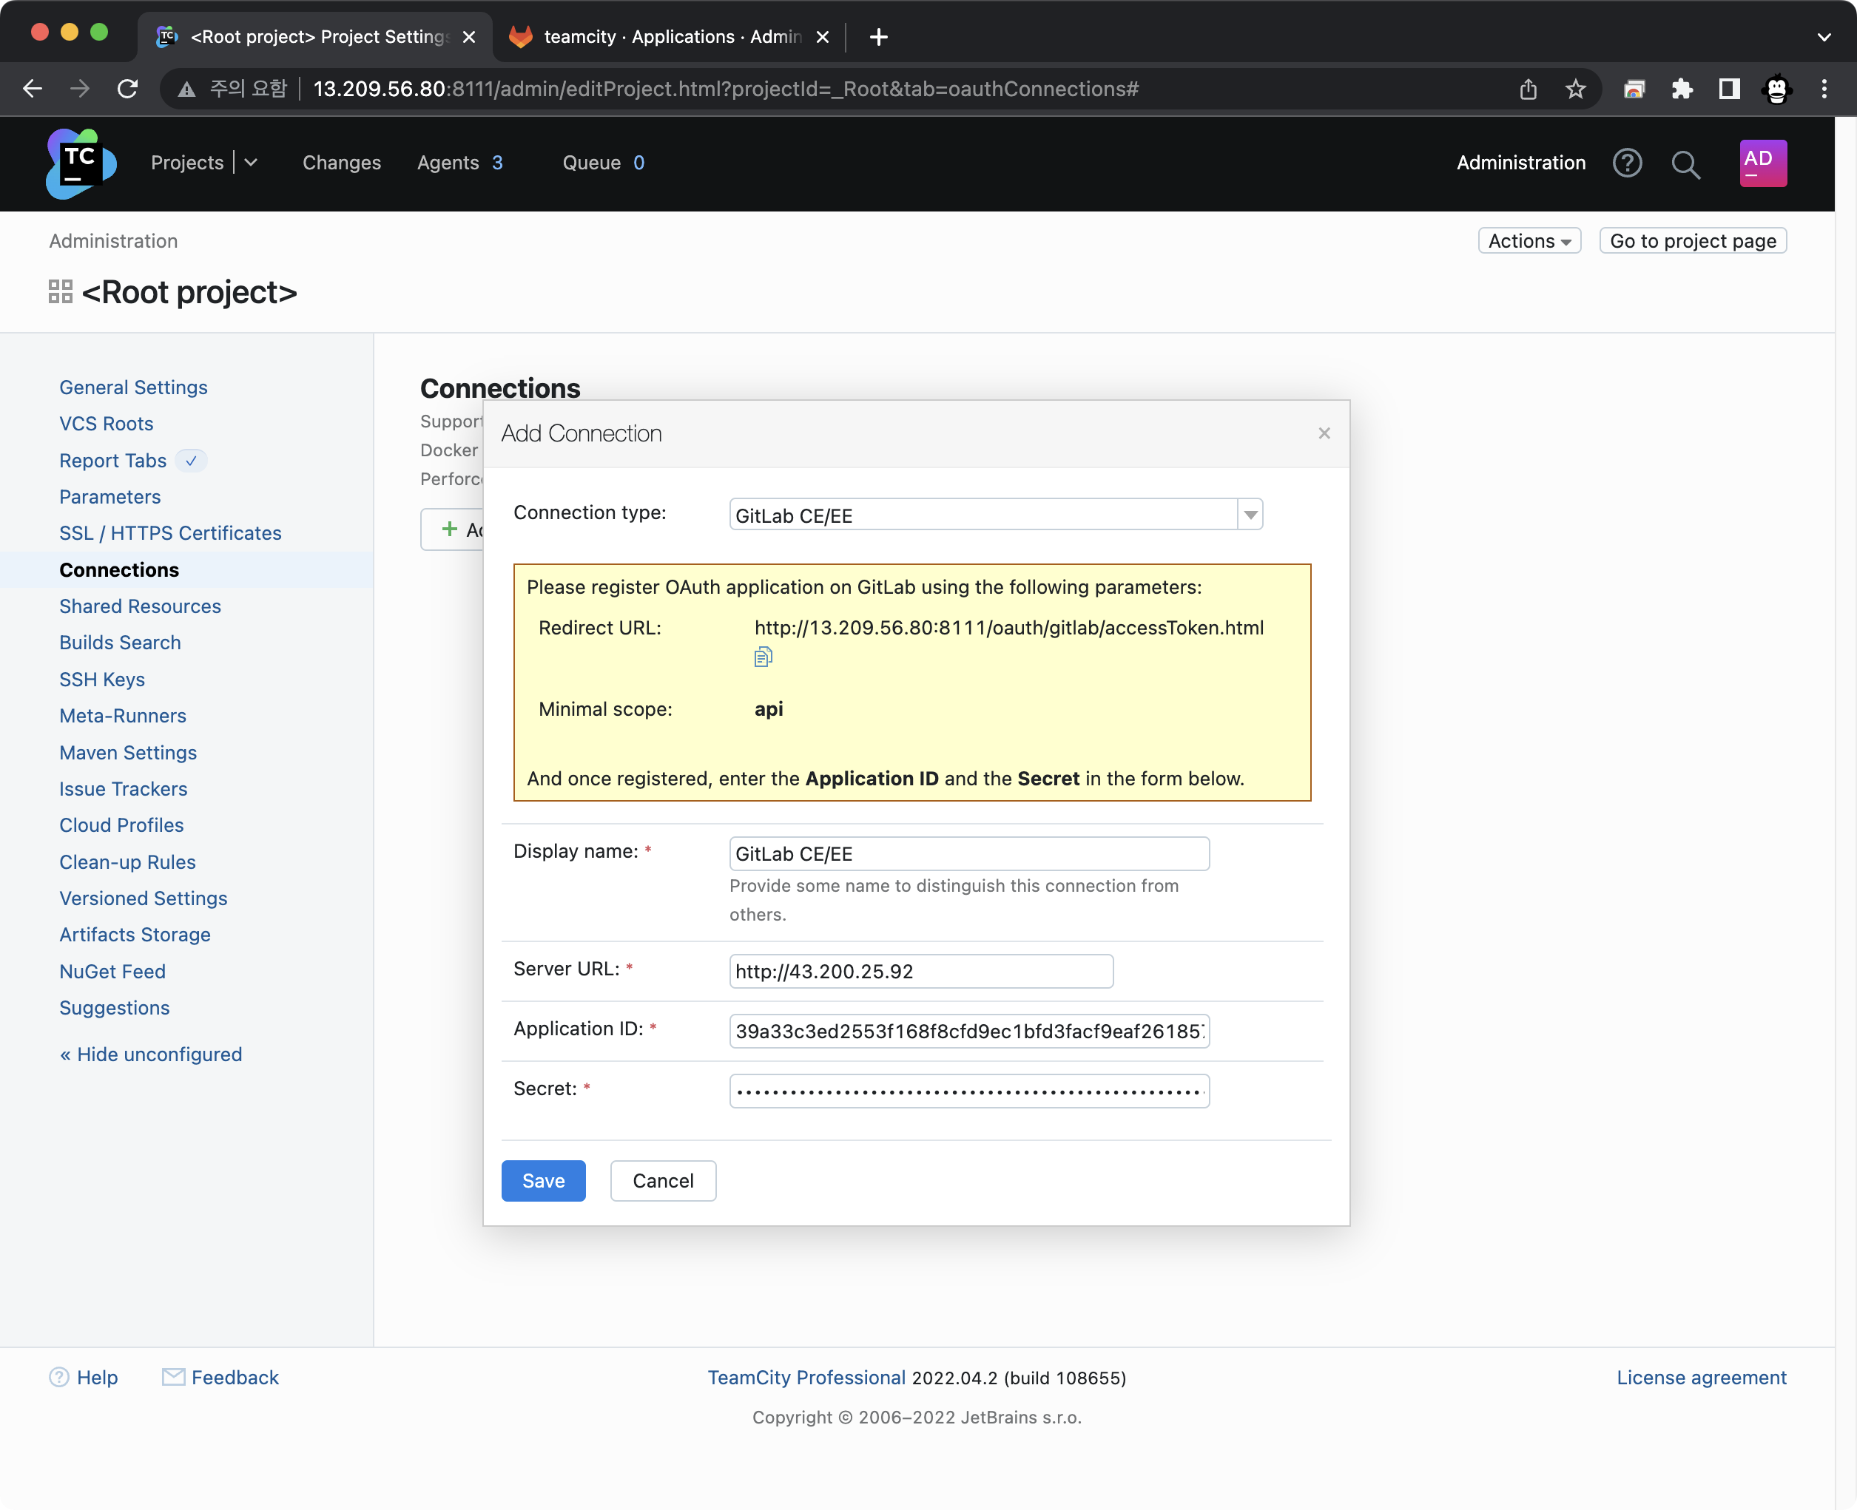Open the AD user avatar menu
1857x1510 pixels.
[1763, 163]
